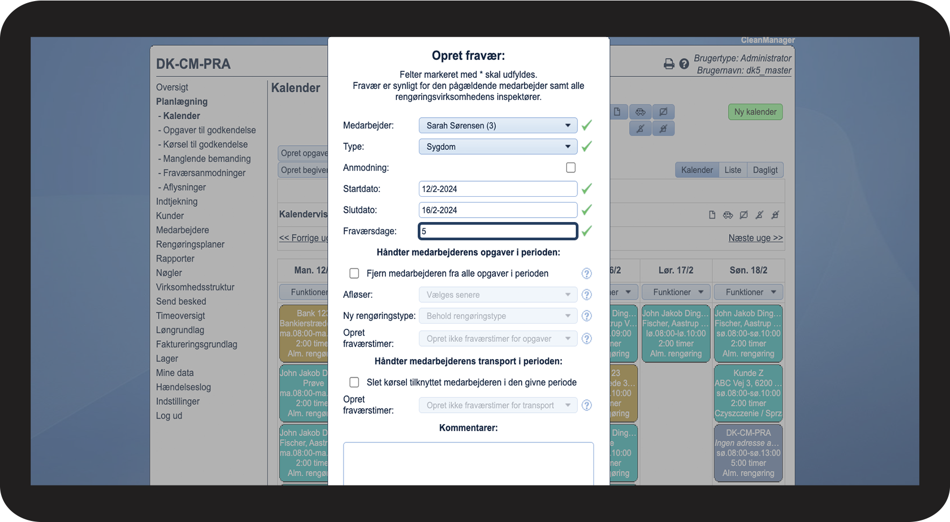Click the printer icon in the header

(669, 64)
